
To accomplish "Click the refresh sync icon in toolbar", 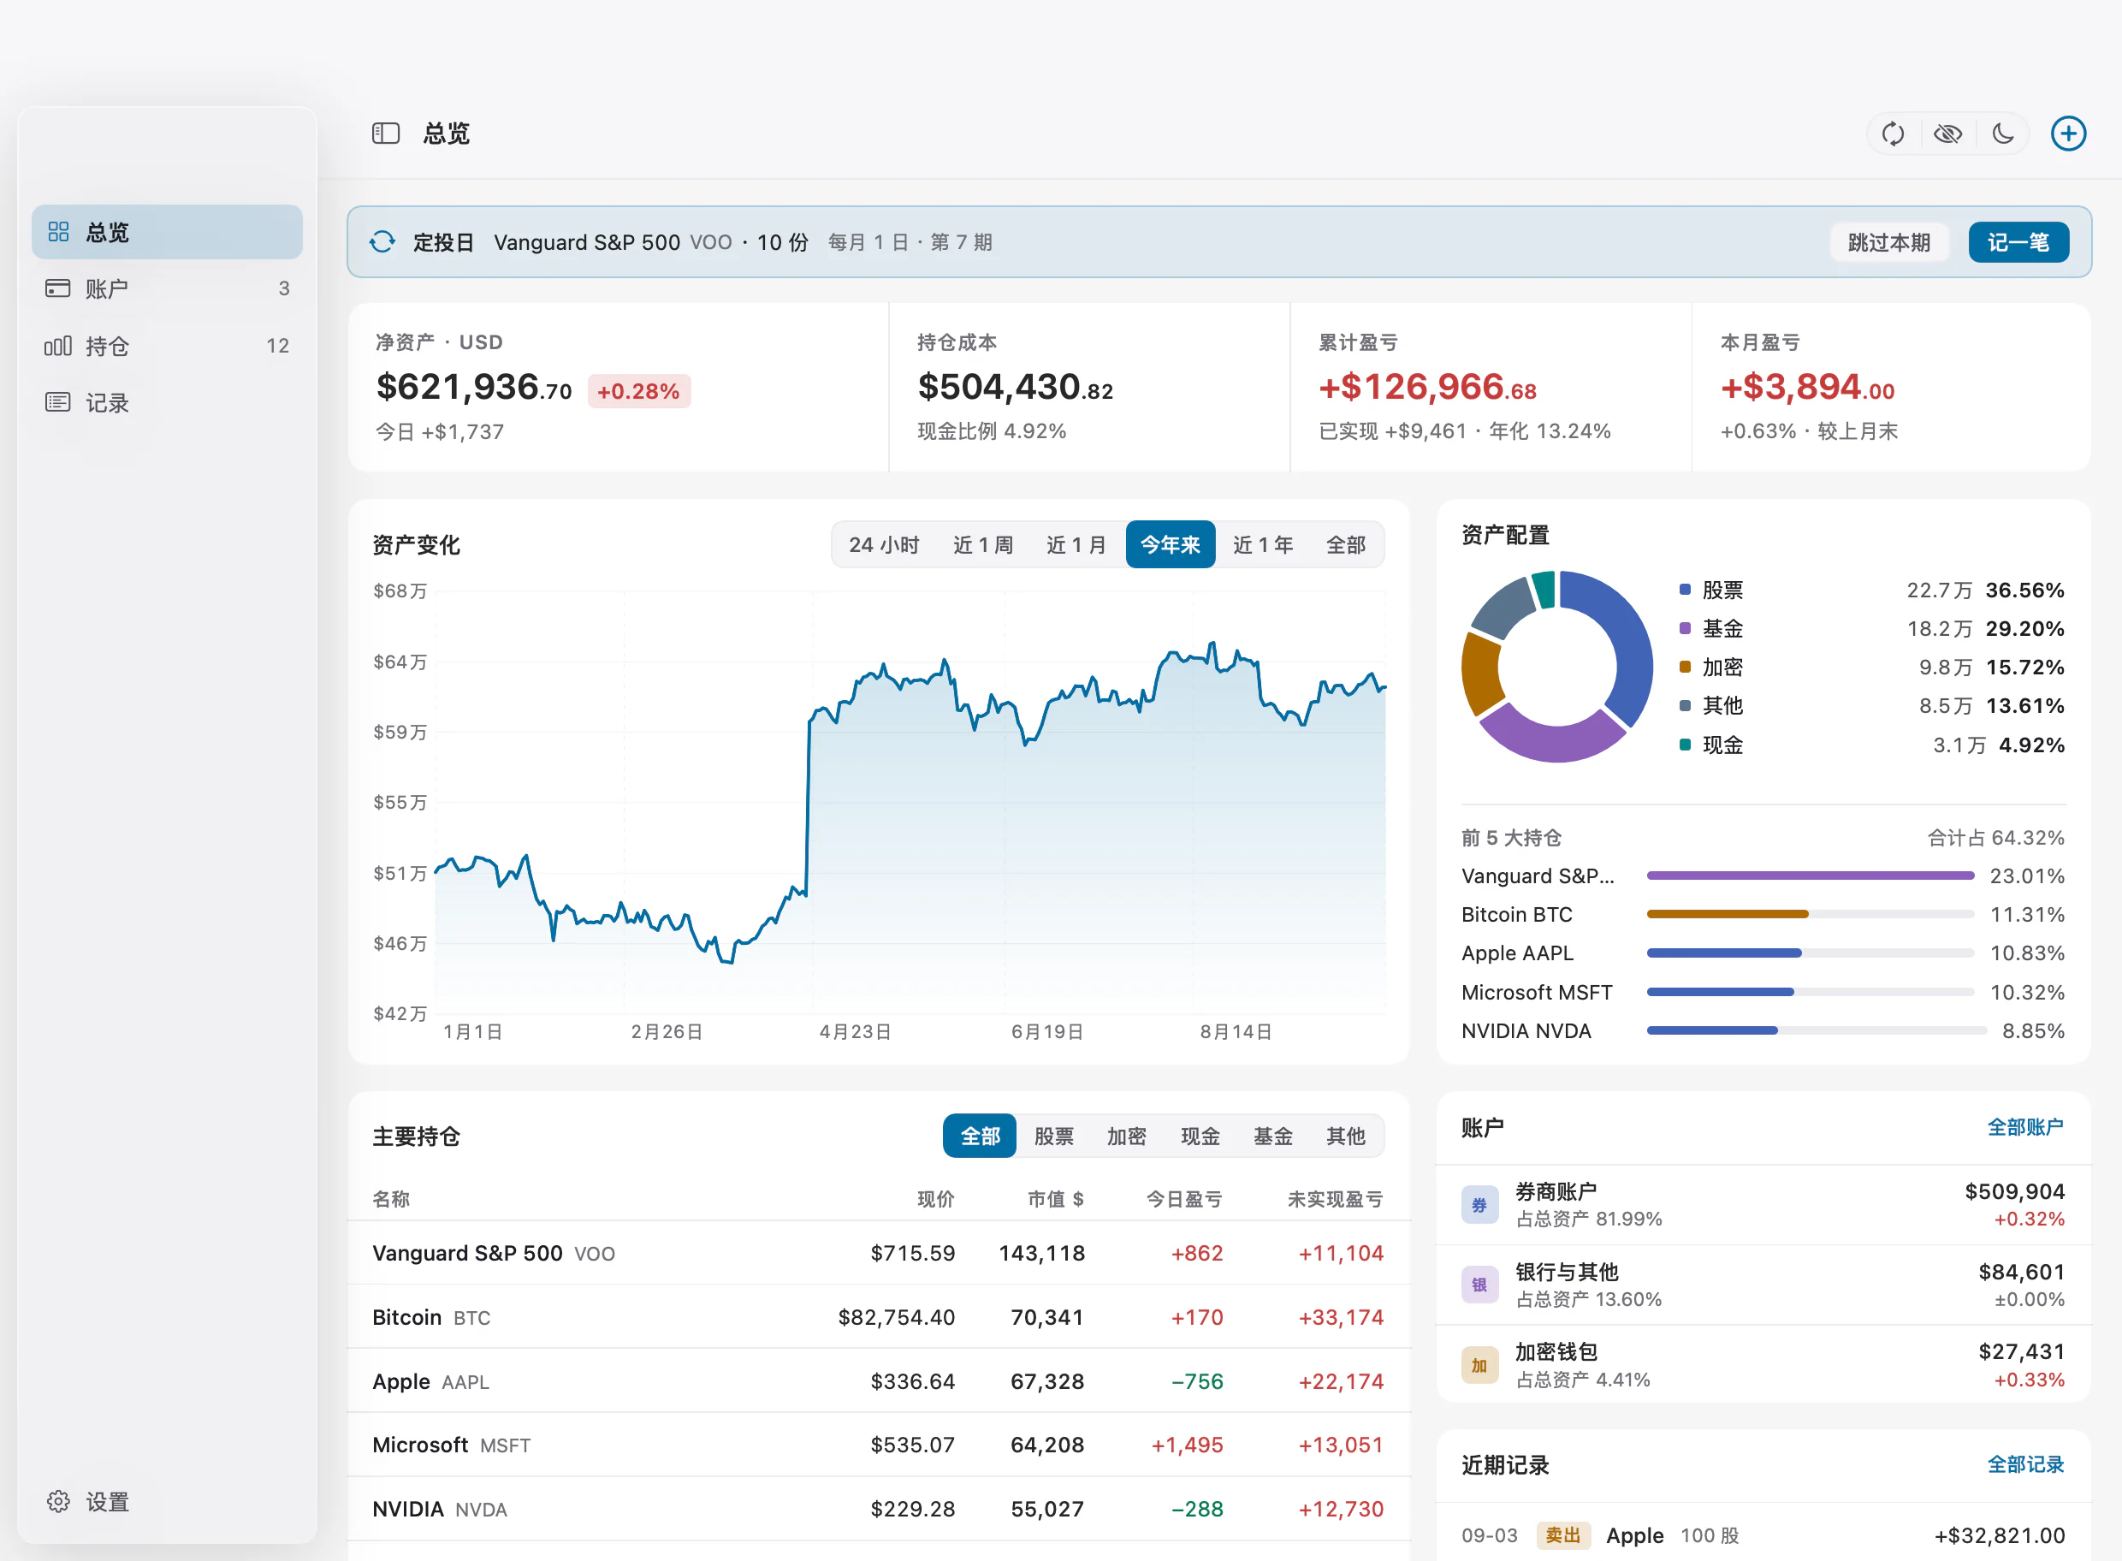I will pyautogui.click(x=1893, y=134).
